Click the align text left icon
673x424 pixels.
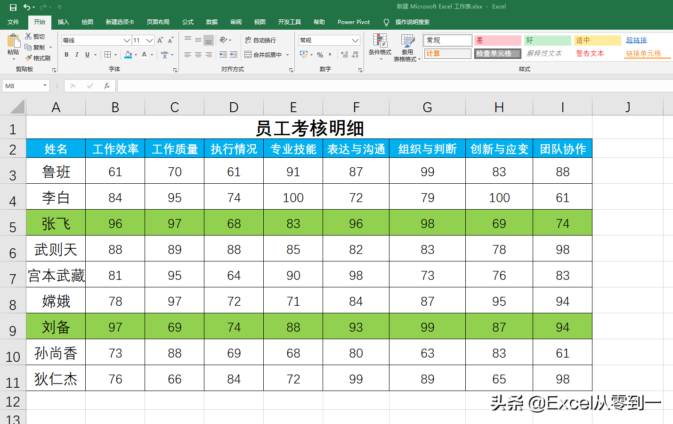188,55
